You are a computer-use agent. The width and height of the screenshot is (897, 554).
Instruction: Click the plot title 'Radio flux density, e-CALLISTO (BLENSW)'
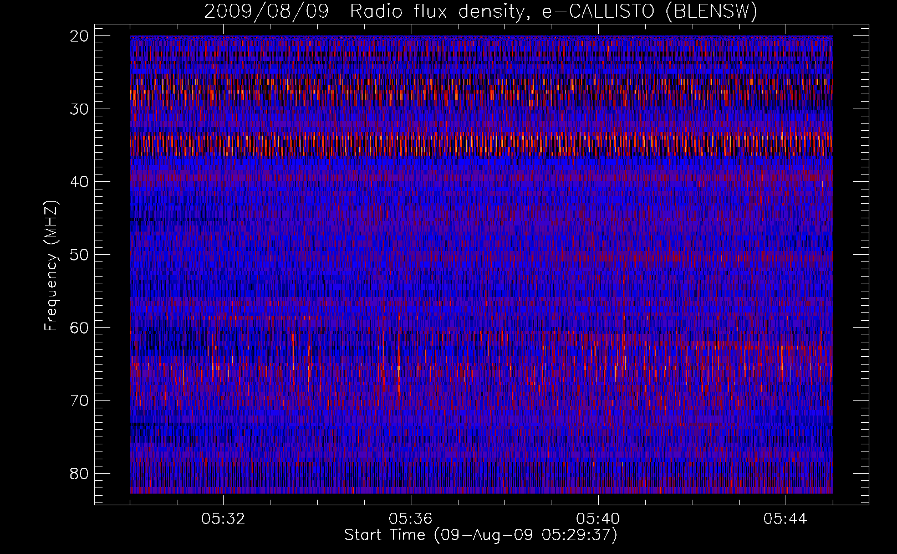(553, 12)
